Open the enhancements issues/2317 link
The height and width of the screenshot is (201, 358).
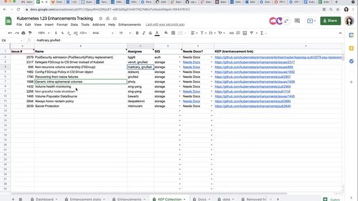click(x=255, y=62)
